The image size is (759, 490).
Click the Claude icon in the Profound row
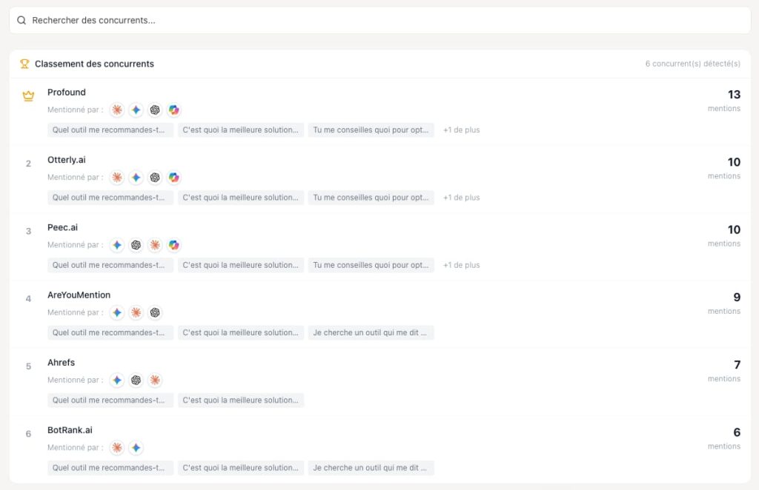pyautogui.click(x=117, y=110)
